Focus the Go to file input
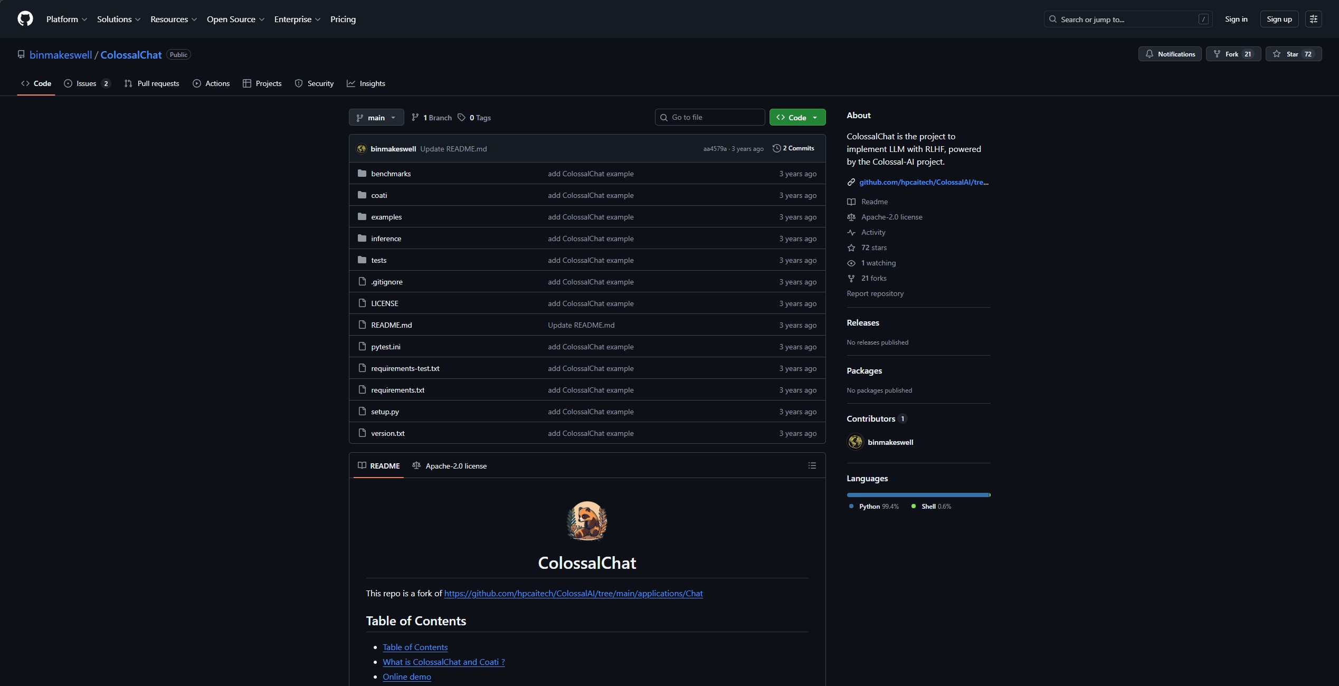This screenshot has width=1339, height=686. [710, 117]
